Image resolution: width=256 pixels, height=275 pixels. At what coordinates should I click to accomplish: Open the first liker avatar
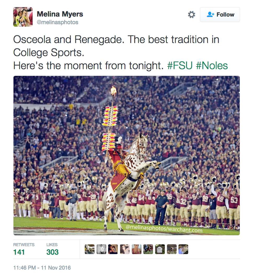[x=90, y=249]
